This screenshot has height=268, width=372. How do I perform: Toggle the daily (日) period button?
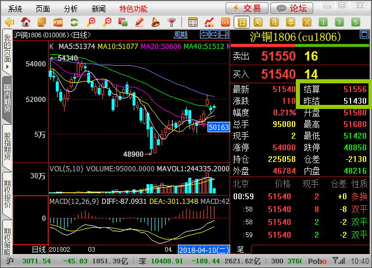pyautogui.click(x=242, y=22)
